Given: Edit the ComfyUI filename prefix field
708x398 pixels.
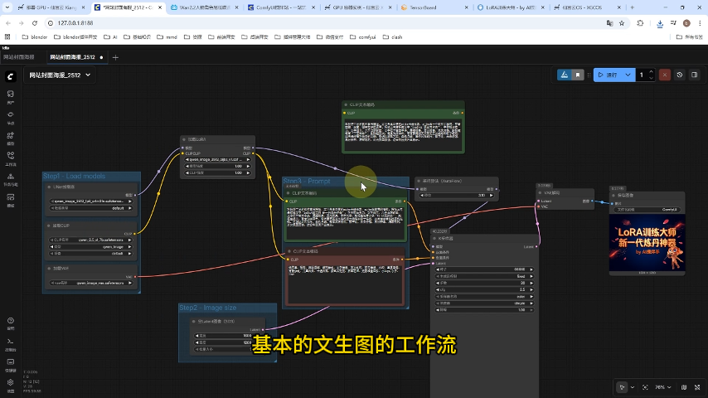Looking at the screenshot, I should (647, 210).
